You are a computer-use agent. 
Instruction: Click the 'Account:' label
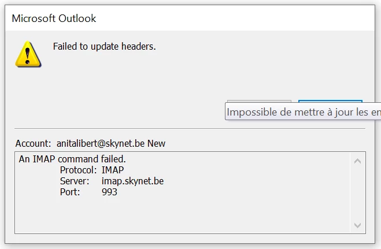coord(34,143)
